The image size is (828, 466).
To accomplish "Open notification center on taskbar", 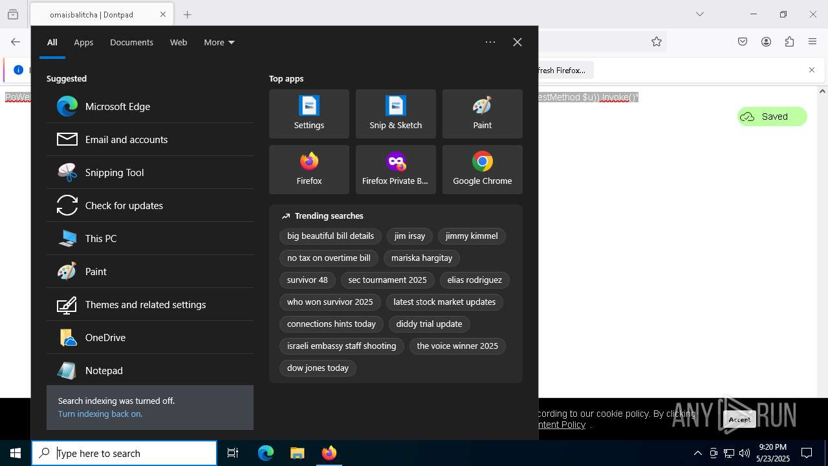I will point(807,453).
